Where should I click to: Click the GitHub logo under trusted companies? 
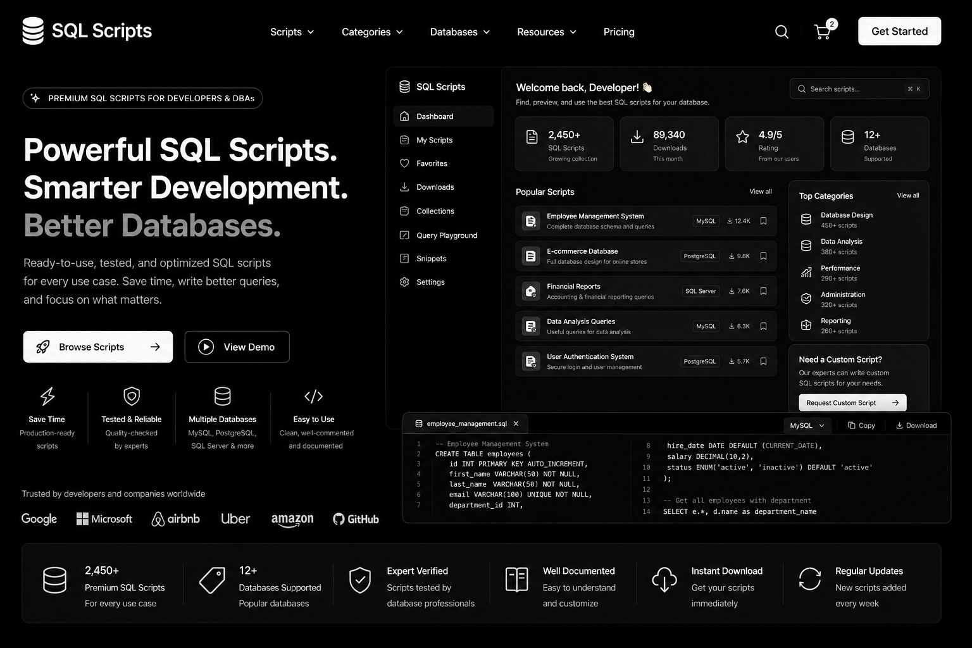click(356, 519)
